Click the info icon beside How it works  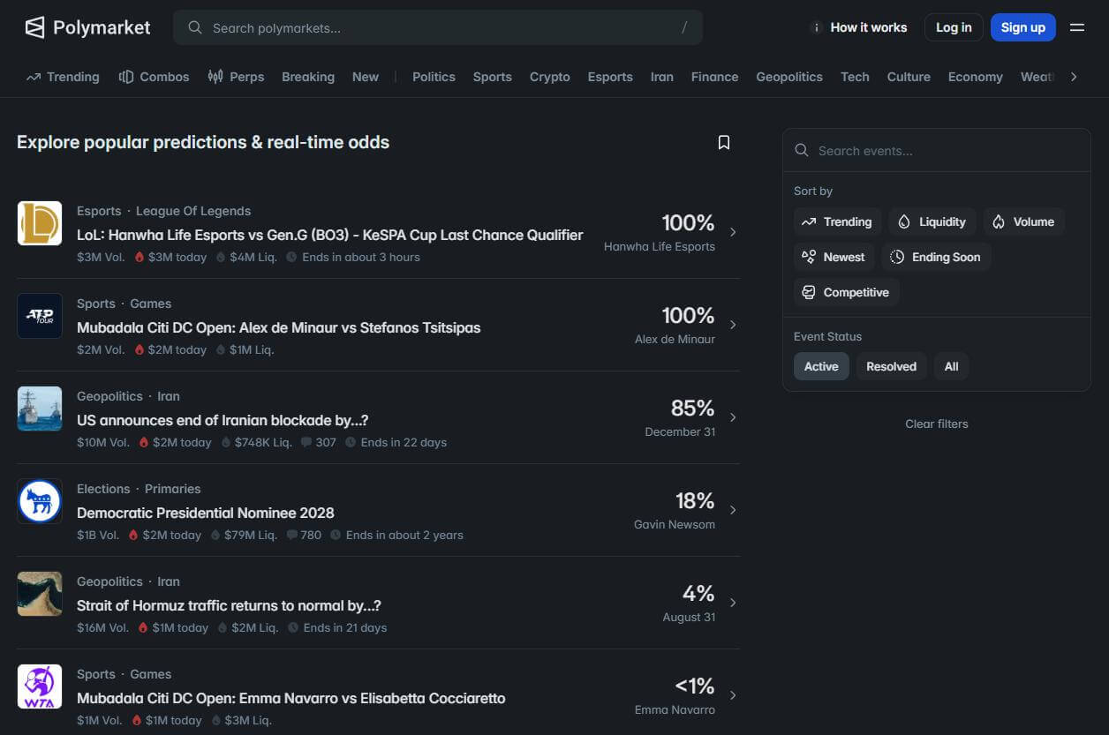point(817,27)
